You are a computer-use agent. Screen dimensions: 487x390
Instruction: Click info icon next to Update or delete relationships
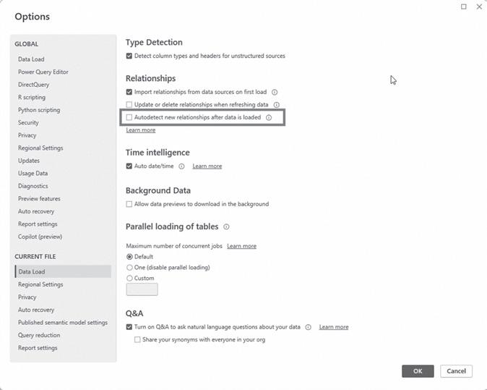pos(276,105)
